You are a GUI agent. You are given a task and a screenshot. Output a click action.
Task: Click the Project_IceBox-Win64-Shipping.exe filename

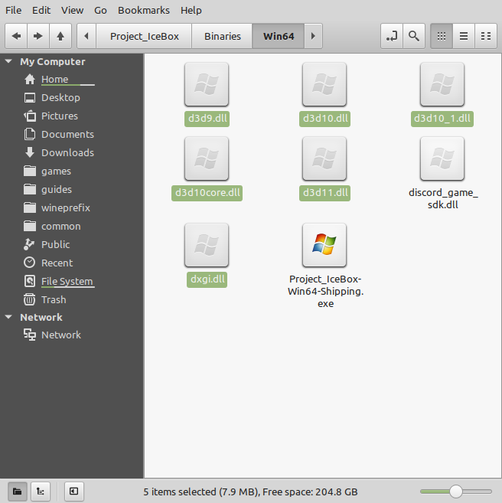[x=325, y=291]
